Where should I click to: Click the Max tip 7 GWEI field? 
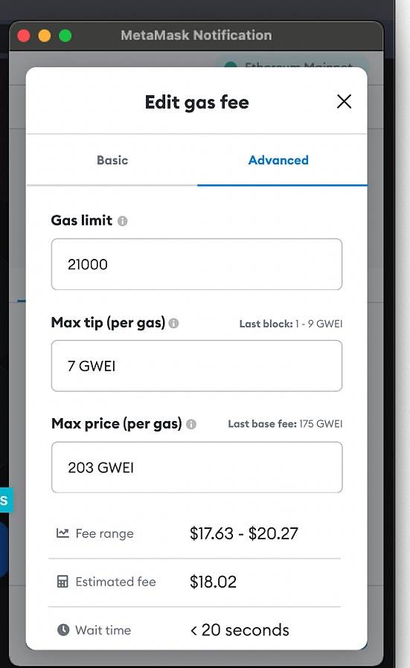pos(196,365)
